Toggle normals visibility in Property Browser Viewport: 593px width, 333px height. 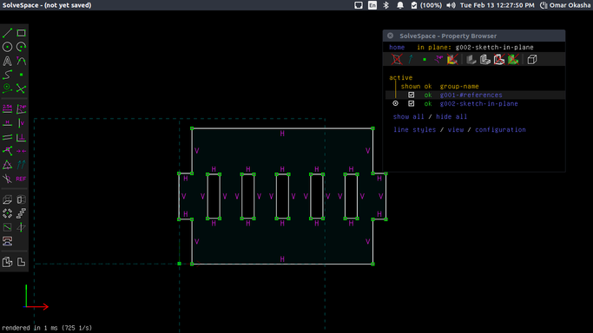[411, 59]
